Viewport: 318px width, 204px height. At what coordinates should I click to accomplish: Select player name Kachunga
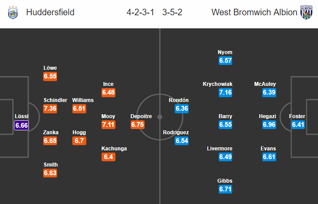click(x=114, y=149)
